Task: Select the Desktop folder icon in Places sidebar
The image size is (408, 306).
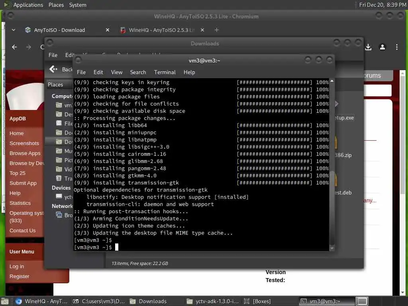Action: pyautogui.click(x=59, y=114)
